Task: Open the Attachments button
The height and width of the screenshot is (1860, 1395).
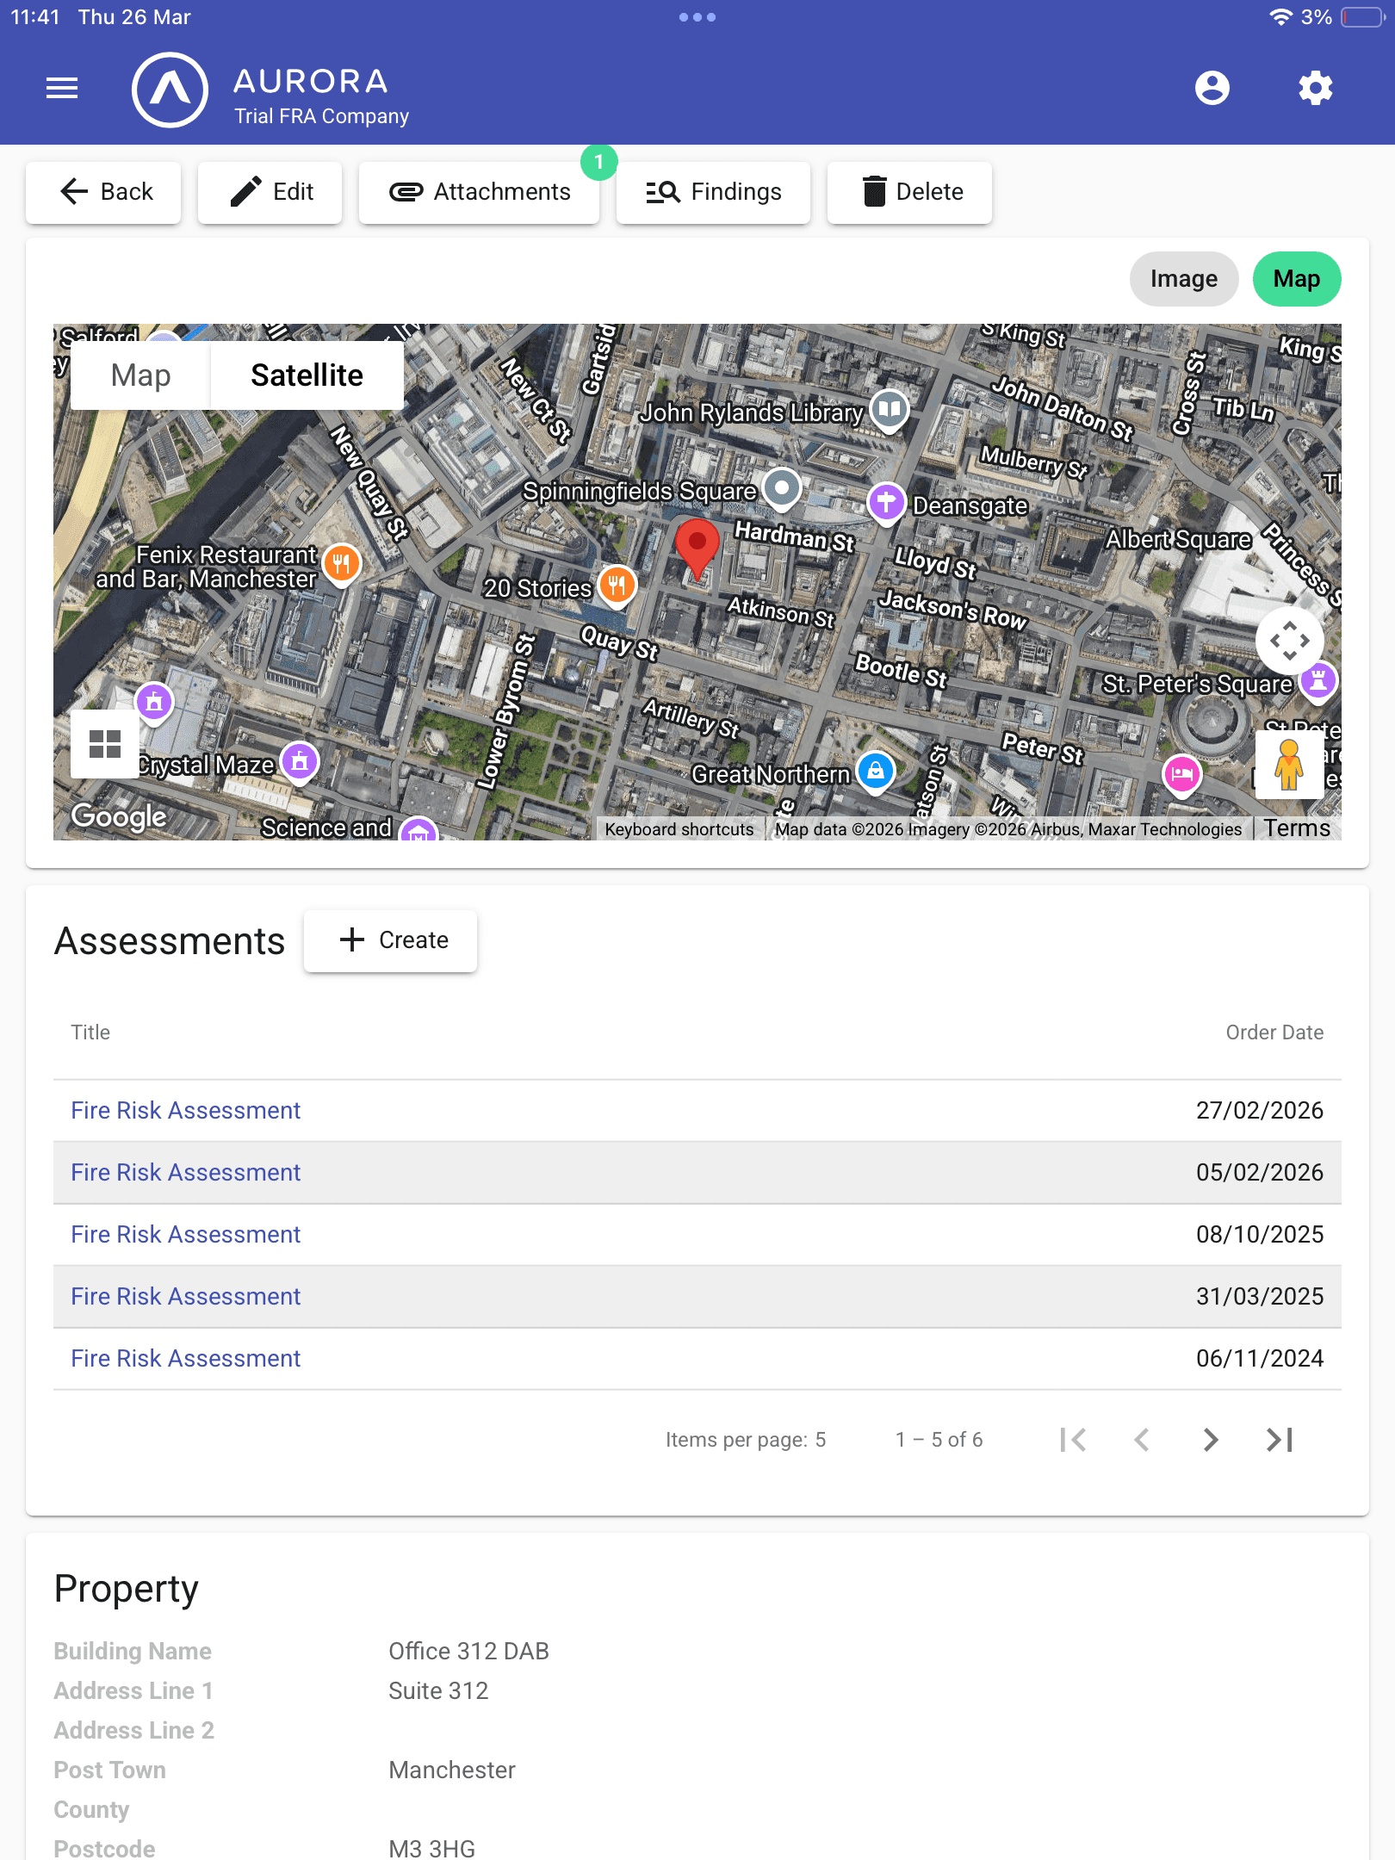Action: (479, 192)
